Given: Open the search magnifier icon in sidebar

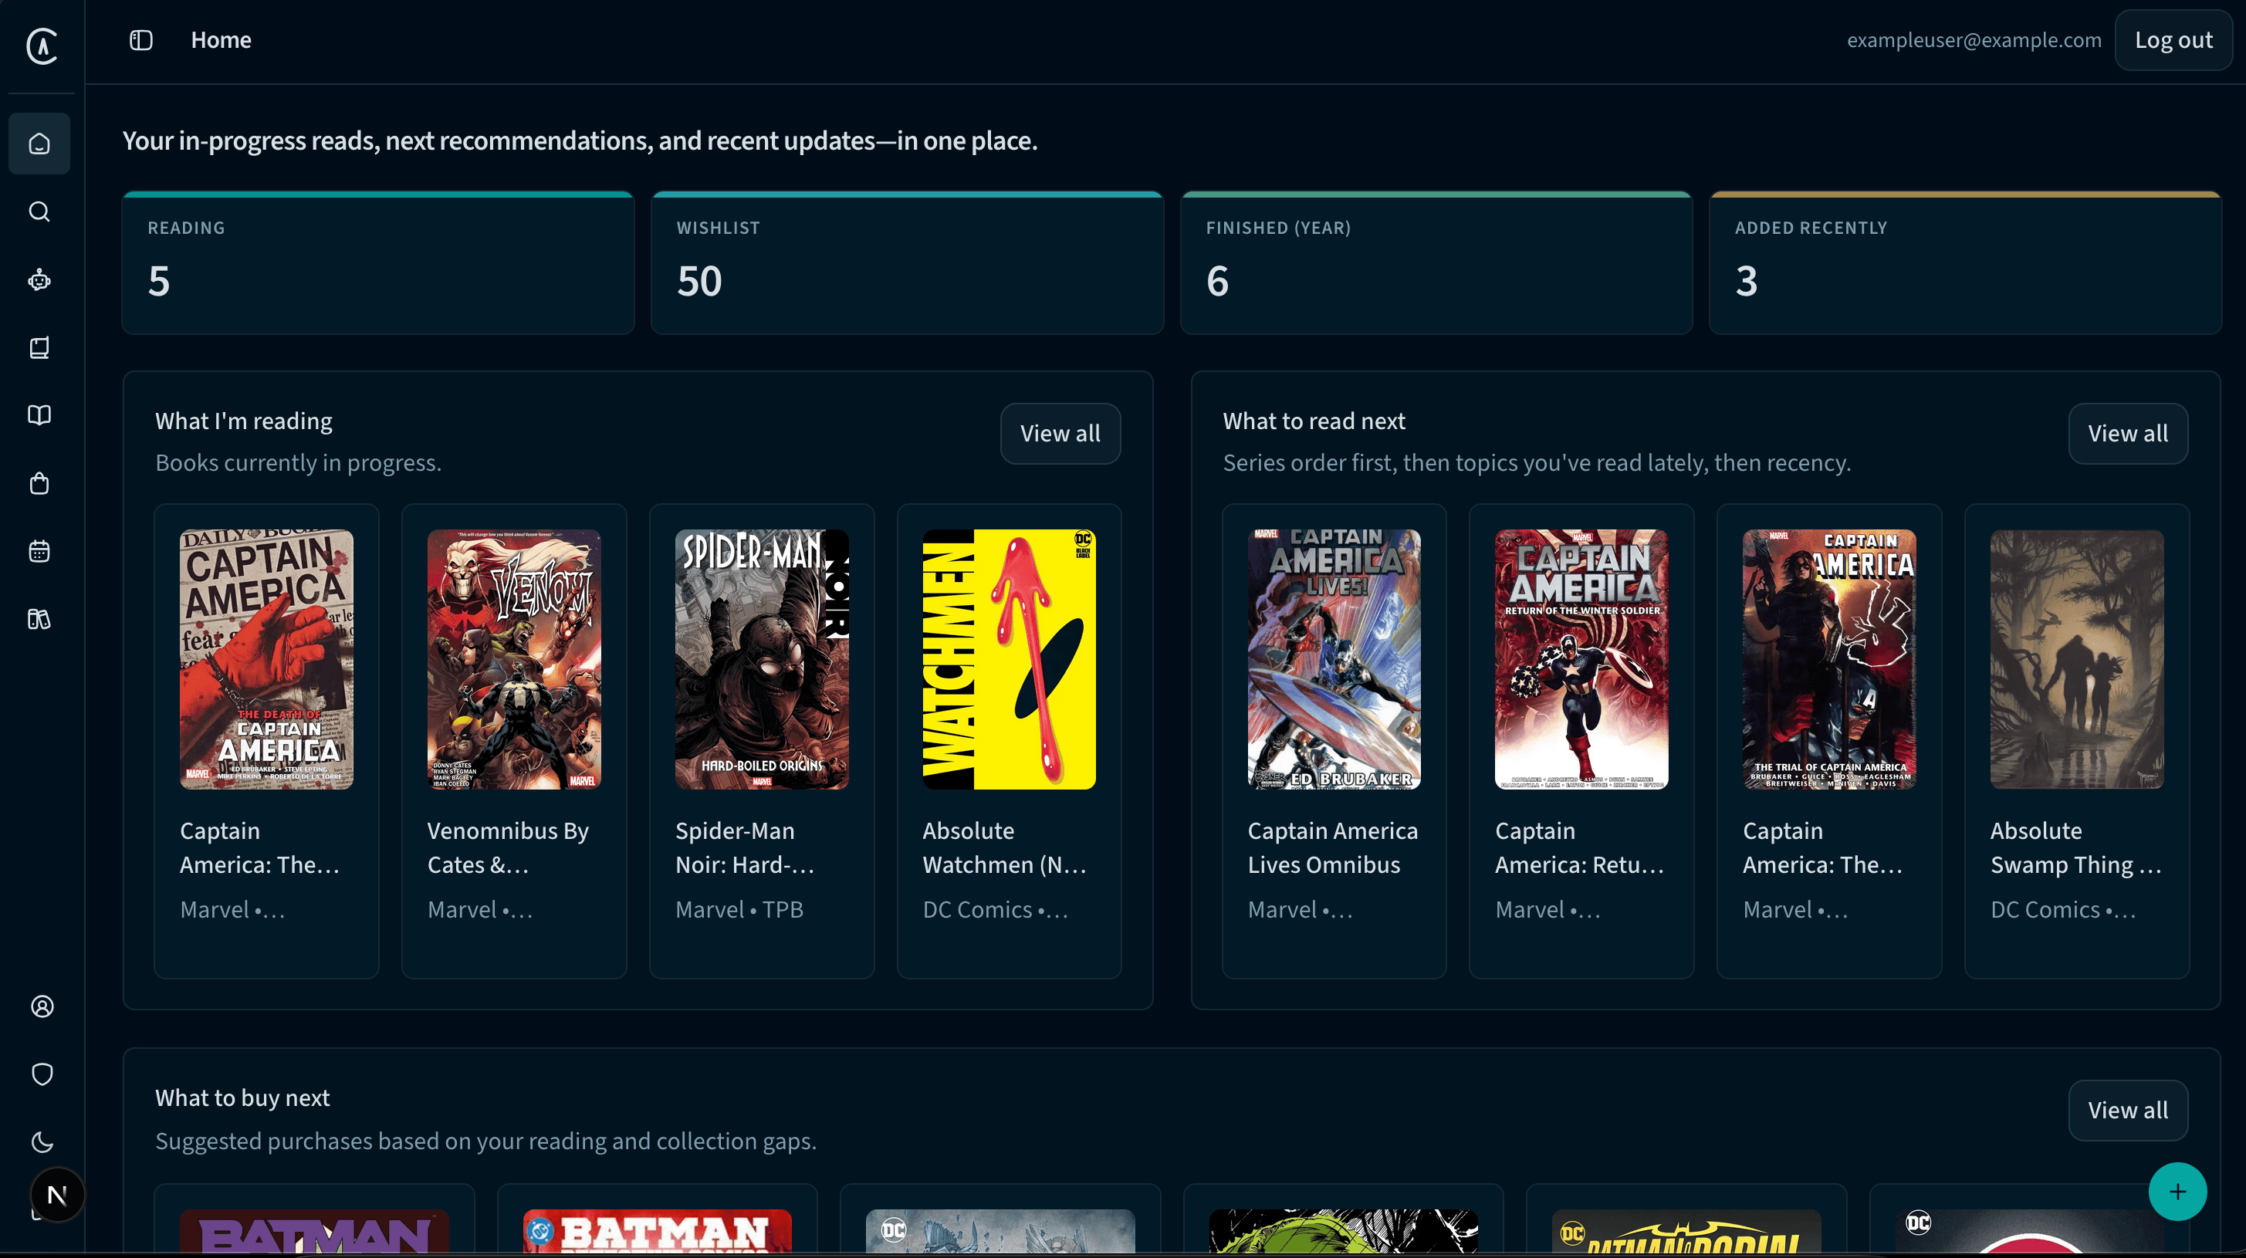Looking at the screenshot, I should (39, 211).
